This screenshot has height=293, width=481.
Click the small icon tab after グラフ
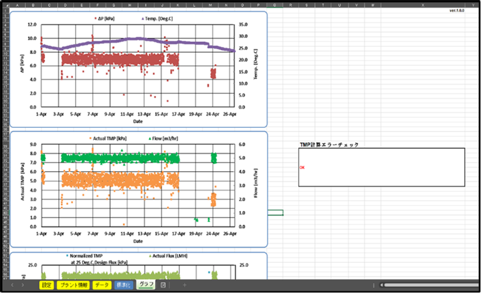point(164,285)
